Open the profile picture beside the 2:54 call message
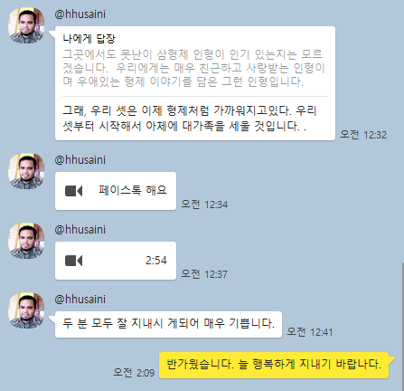The image size is (404, 391). pyautogui.click(x=26, y=241)
